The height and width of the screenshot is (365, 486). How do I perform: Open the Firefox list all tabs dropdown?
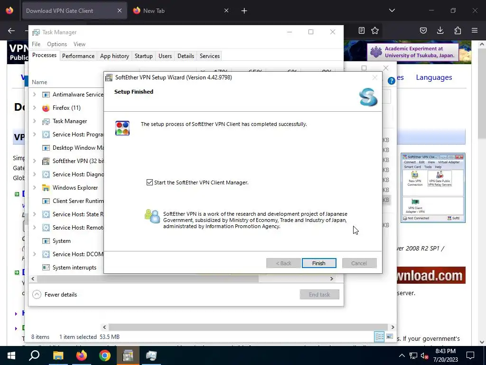[392, 10]
